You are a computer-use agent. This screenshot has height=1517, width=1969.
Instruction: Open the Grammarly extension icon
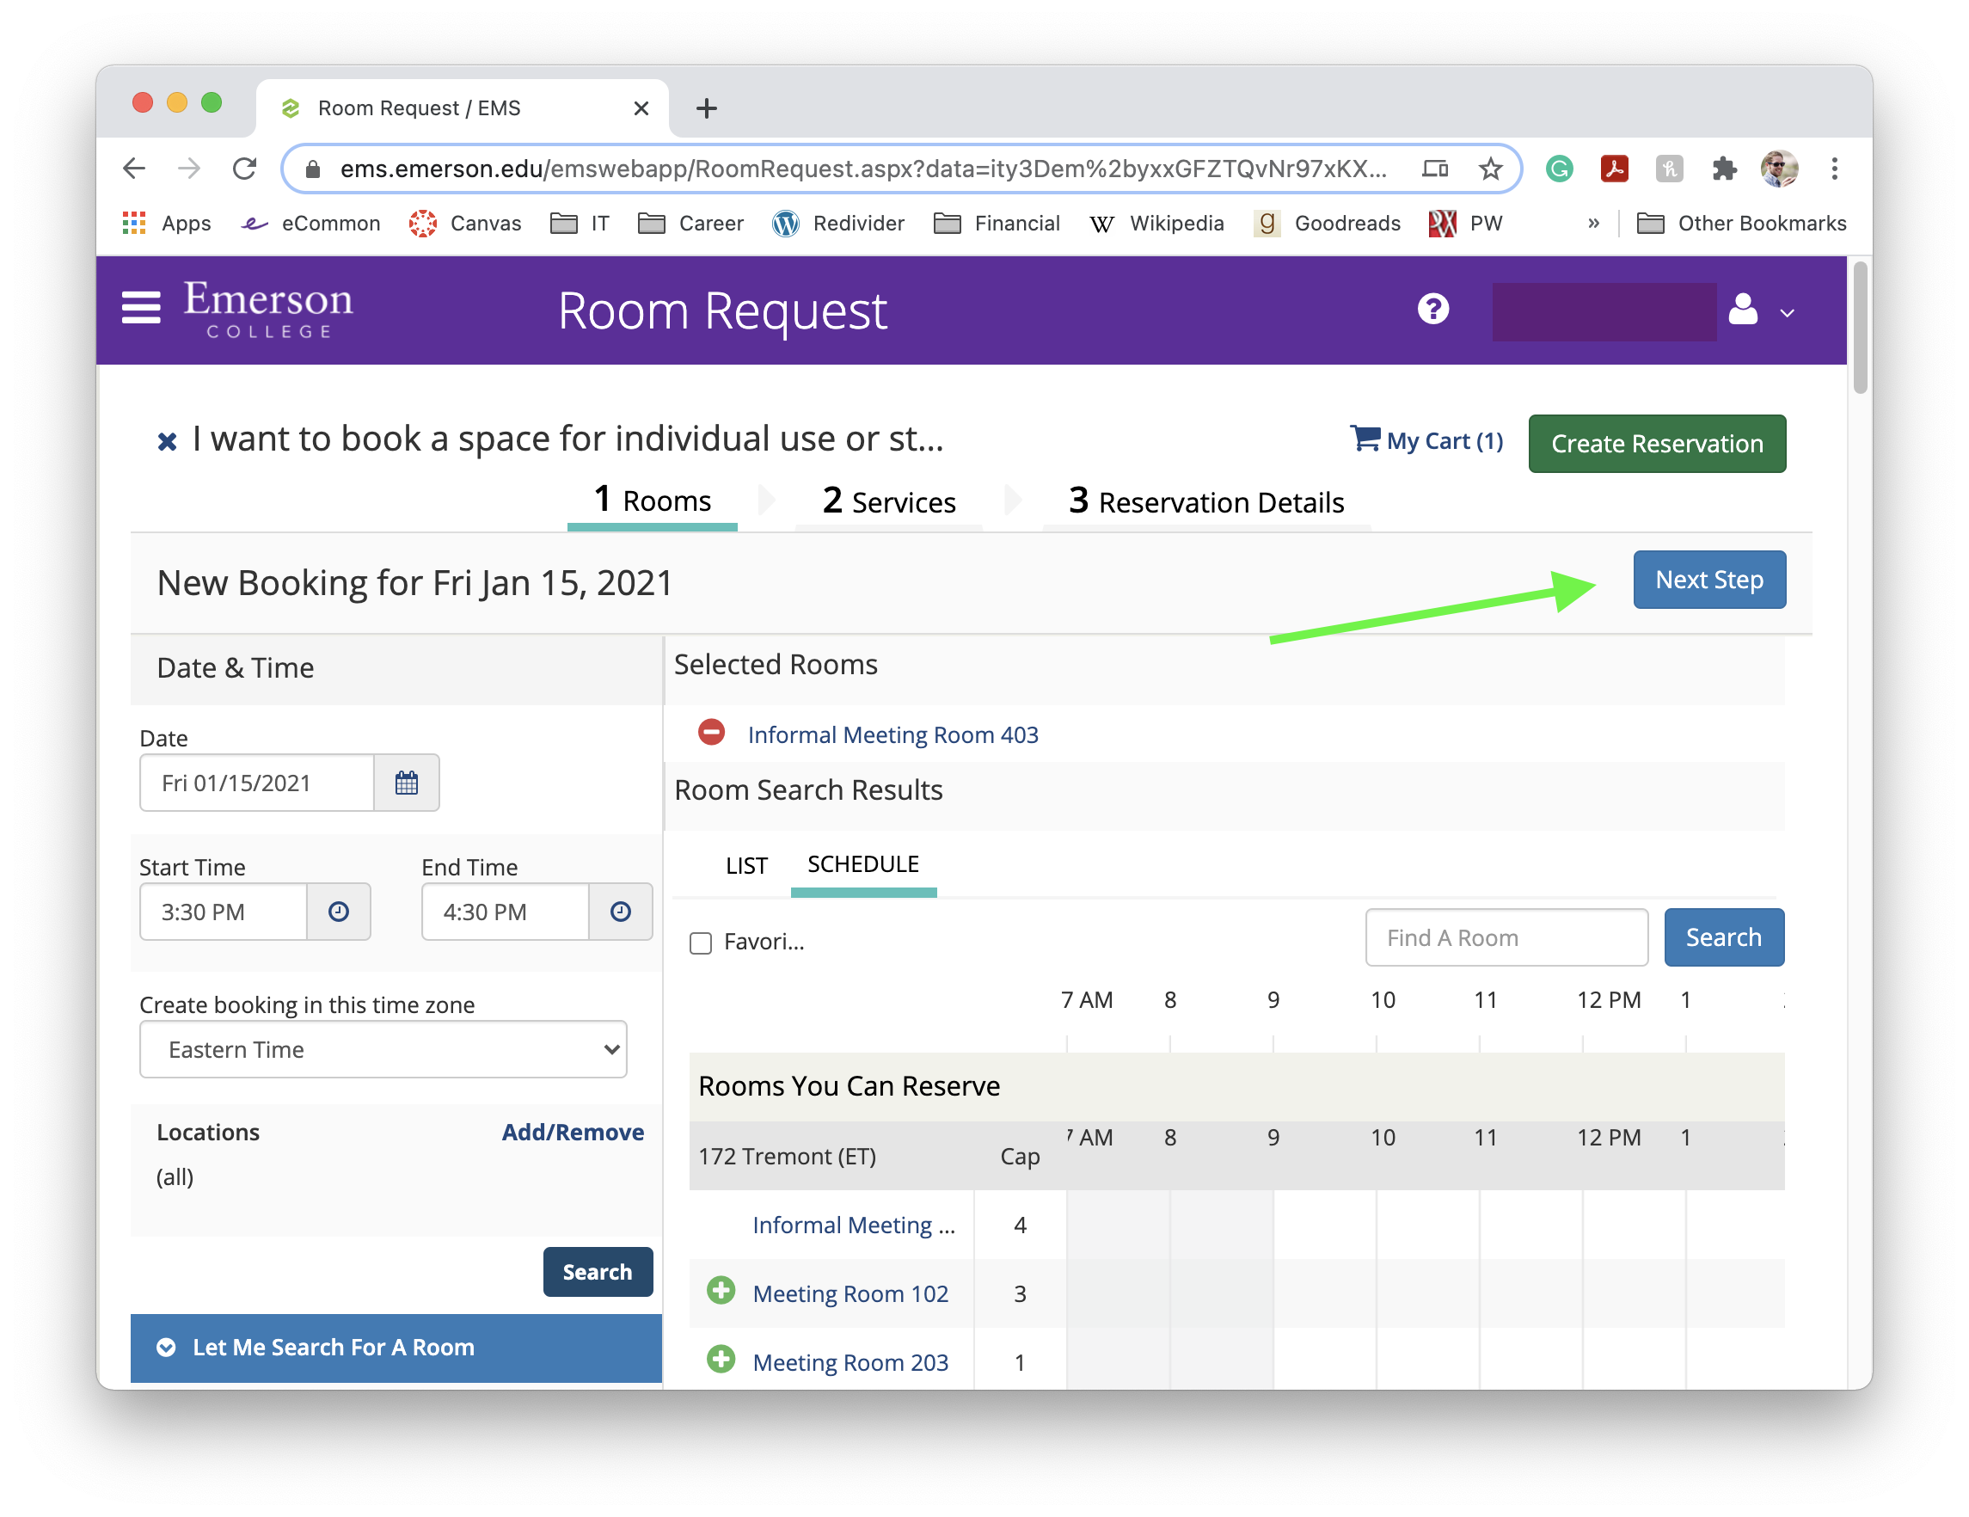[x=1559, y=169]
